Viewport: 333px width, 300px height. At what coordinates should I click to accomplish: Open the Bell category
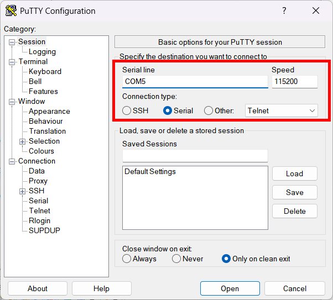[35, 81]
